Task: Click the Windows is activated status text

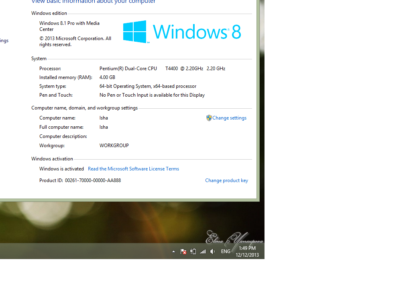Action: coord(61,169)
